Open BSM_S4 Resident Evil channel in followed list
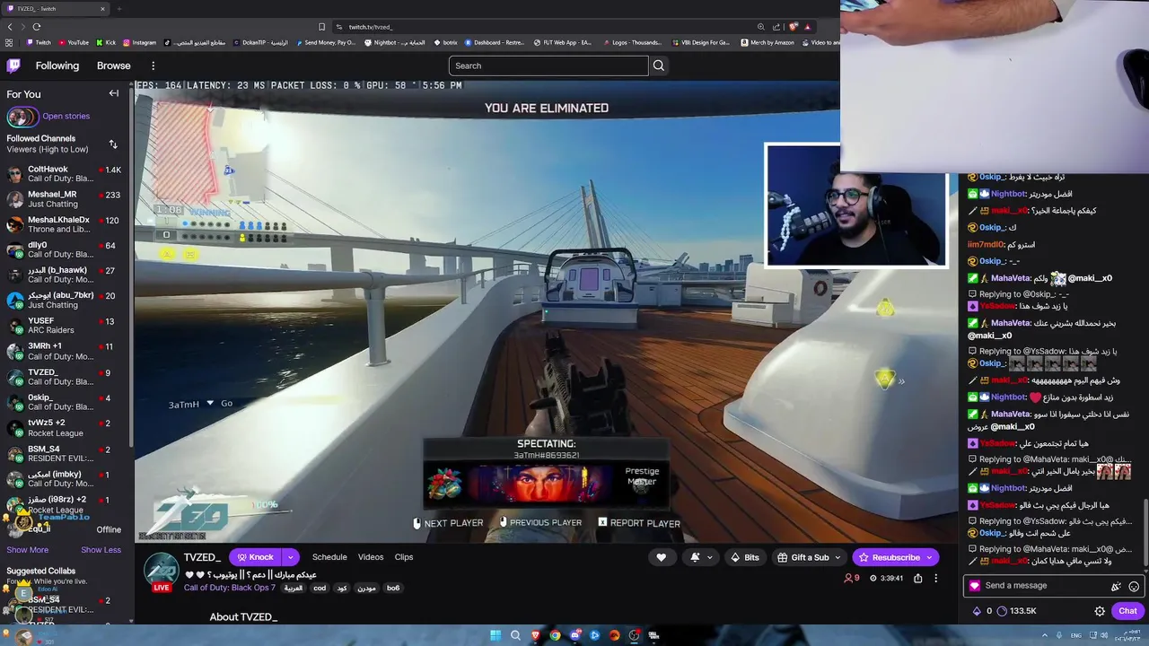The width and height of the screenshot is (1149, 646). tap(65, 454)
